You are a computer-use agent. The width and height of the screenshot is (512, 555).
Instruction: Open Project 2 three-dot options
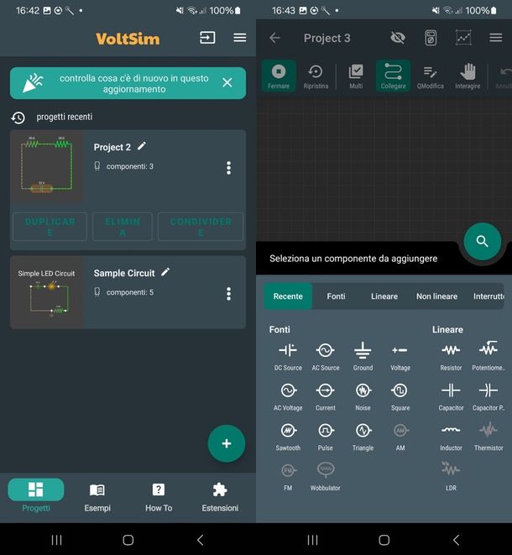tap(228, 168)
